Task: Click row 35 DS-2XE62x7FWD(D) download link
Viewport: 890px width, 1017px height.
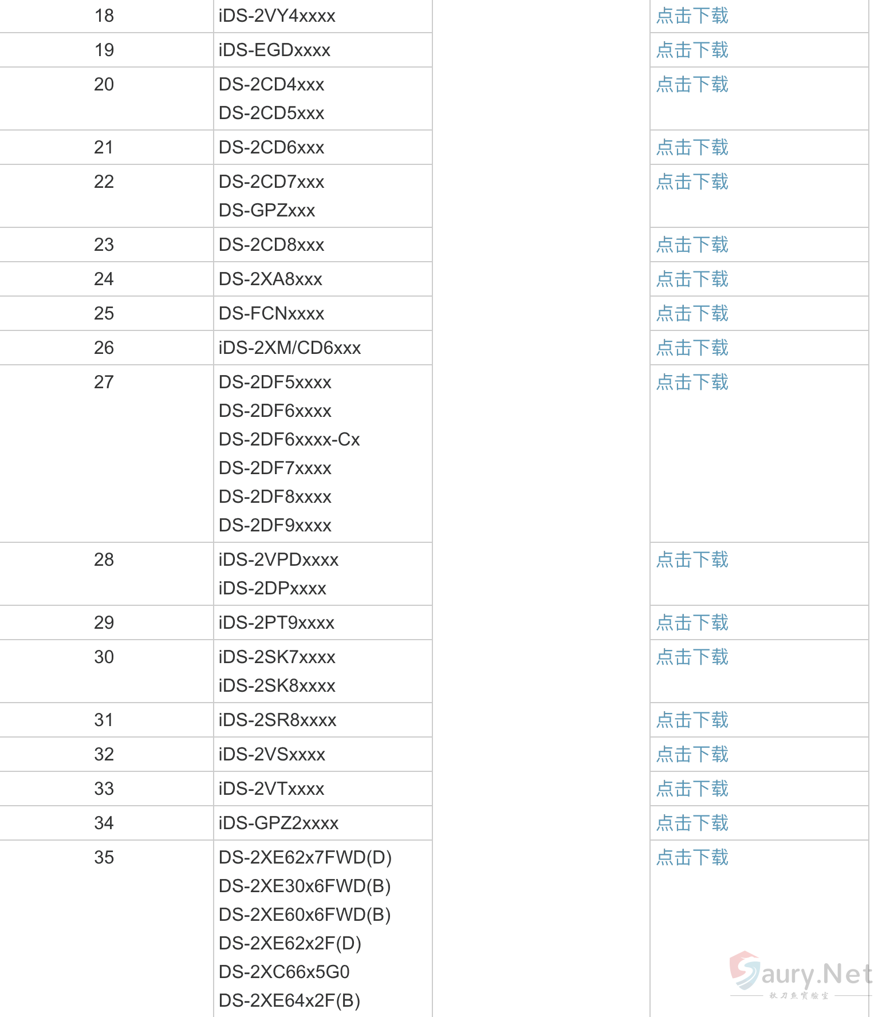Action: point(692,858)
